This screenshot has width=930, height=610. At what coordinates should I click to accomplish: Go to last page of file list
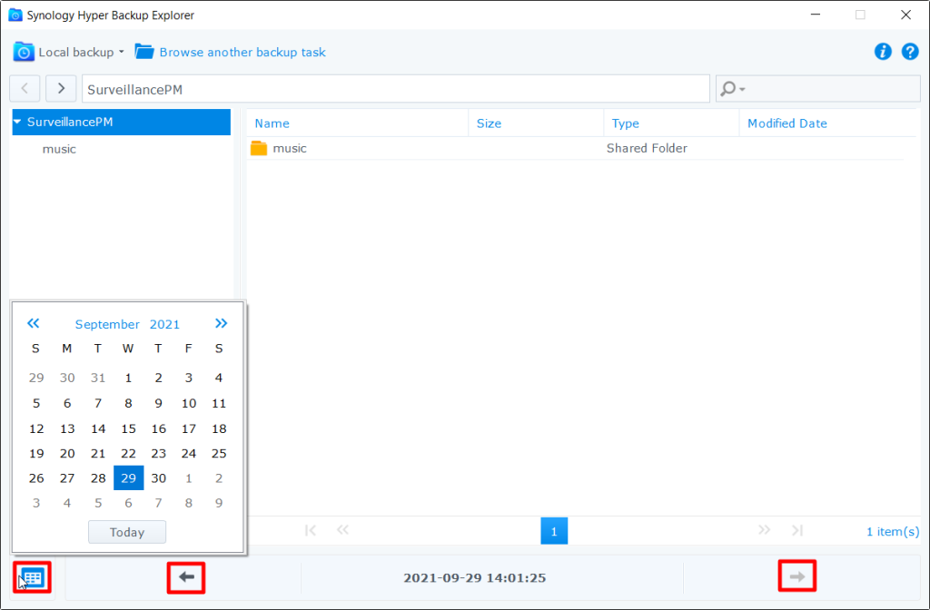click(797, 530)
